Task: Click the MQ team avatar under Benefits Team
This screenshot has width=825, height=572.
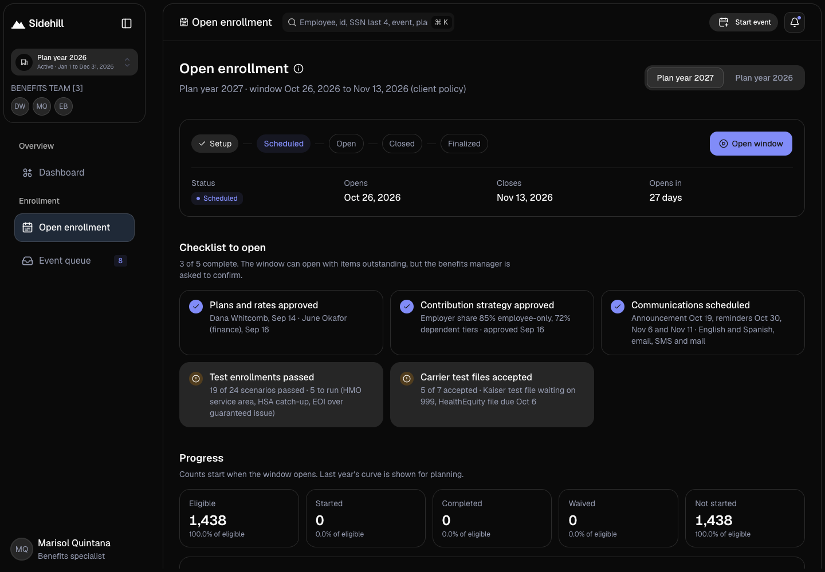Action: [x=42, y=106]
